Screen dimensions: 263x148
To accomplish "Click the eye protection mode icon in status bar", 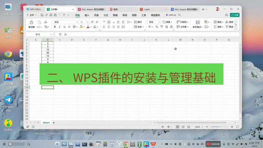I will pyautogui.click(x=163, y=127).
